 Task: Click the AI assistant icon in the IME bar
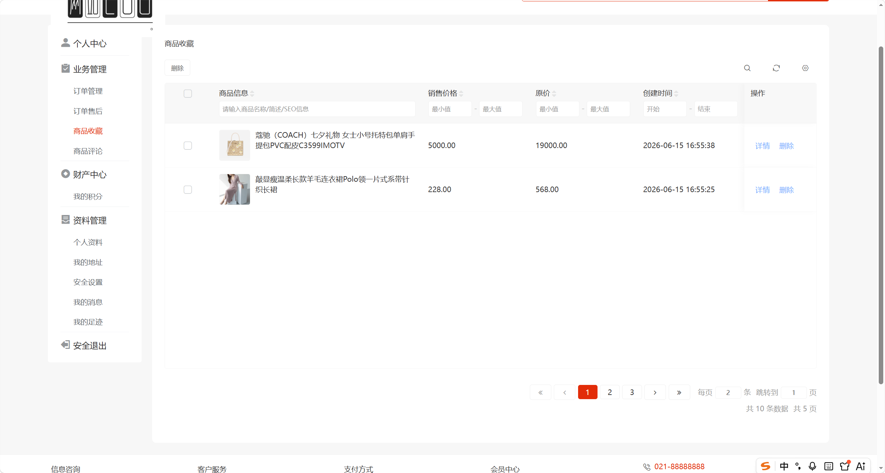pyautogui.click(x=861, y=466)
